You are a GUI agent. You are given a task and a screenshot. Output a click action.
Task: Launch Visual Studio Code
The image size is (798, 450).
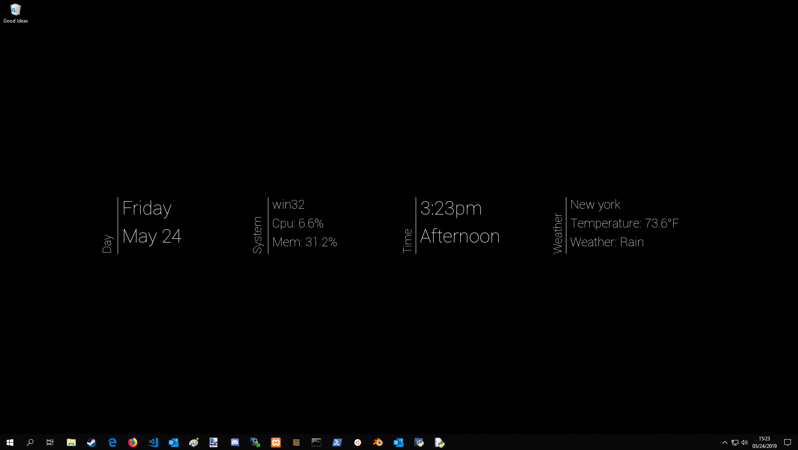(x=153, y=442)
